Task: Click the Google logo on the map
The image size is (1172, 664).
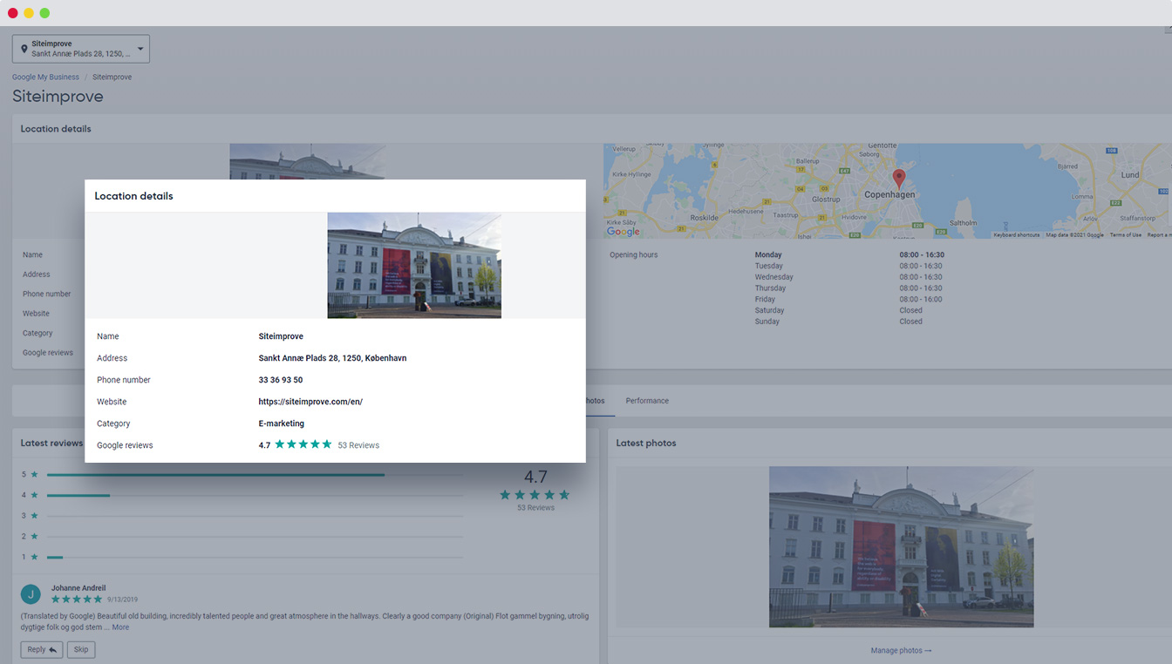Action: 623,231
